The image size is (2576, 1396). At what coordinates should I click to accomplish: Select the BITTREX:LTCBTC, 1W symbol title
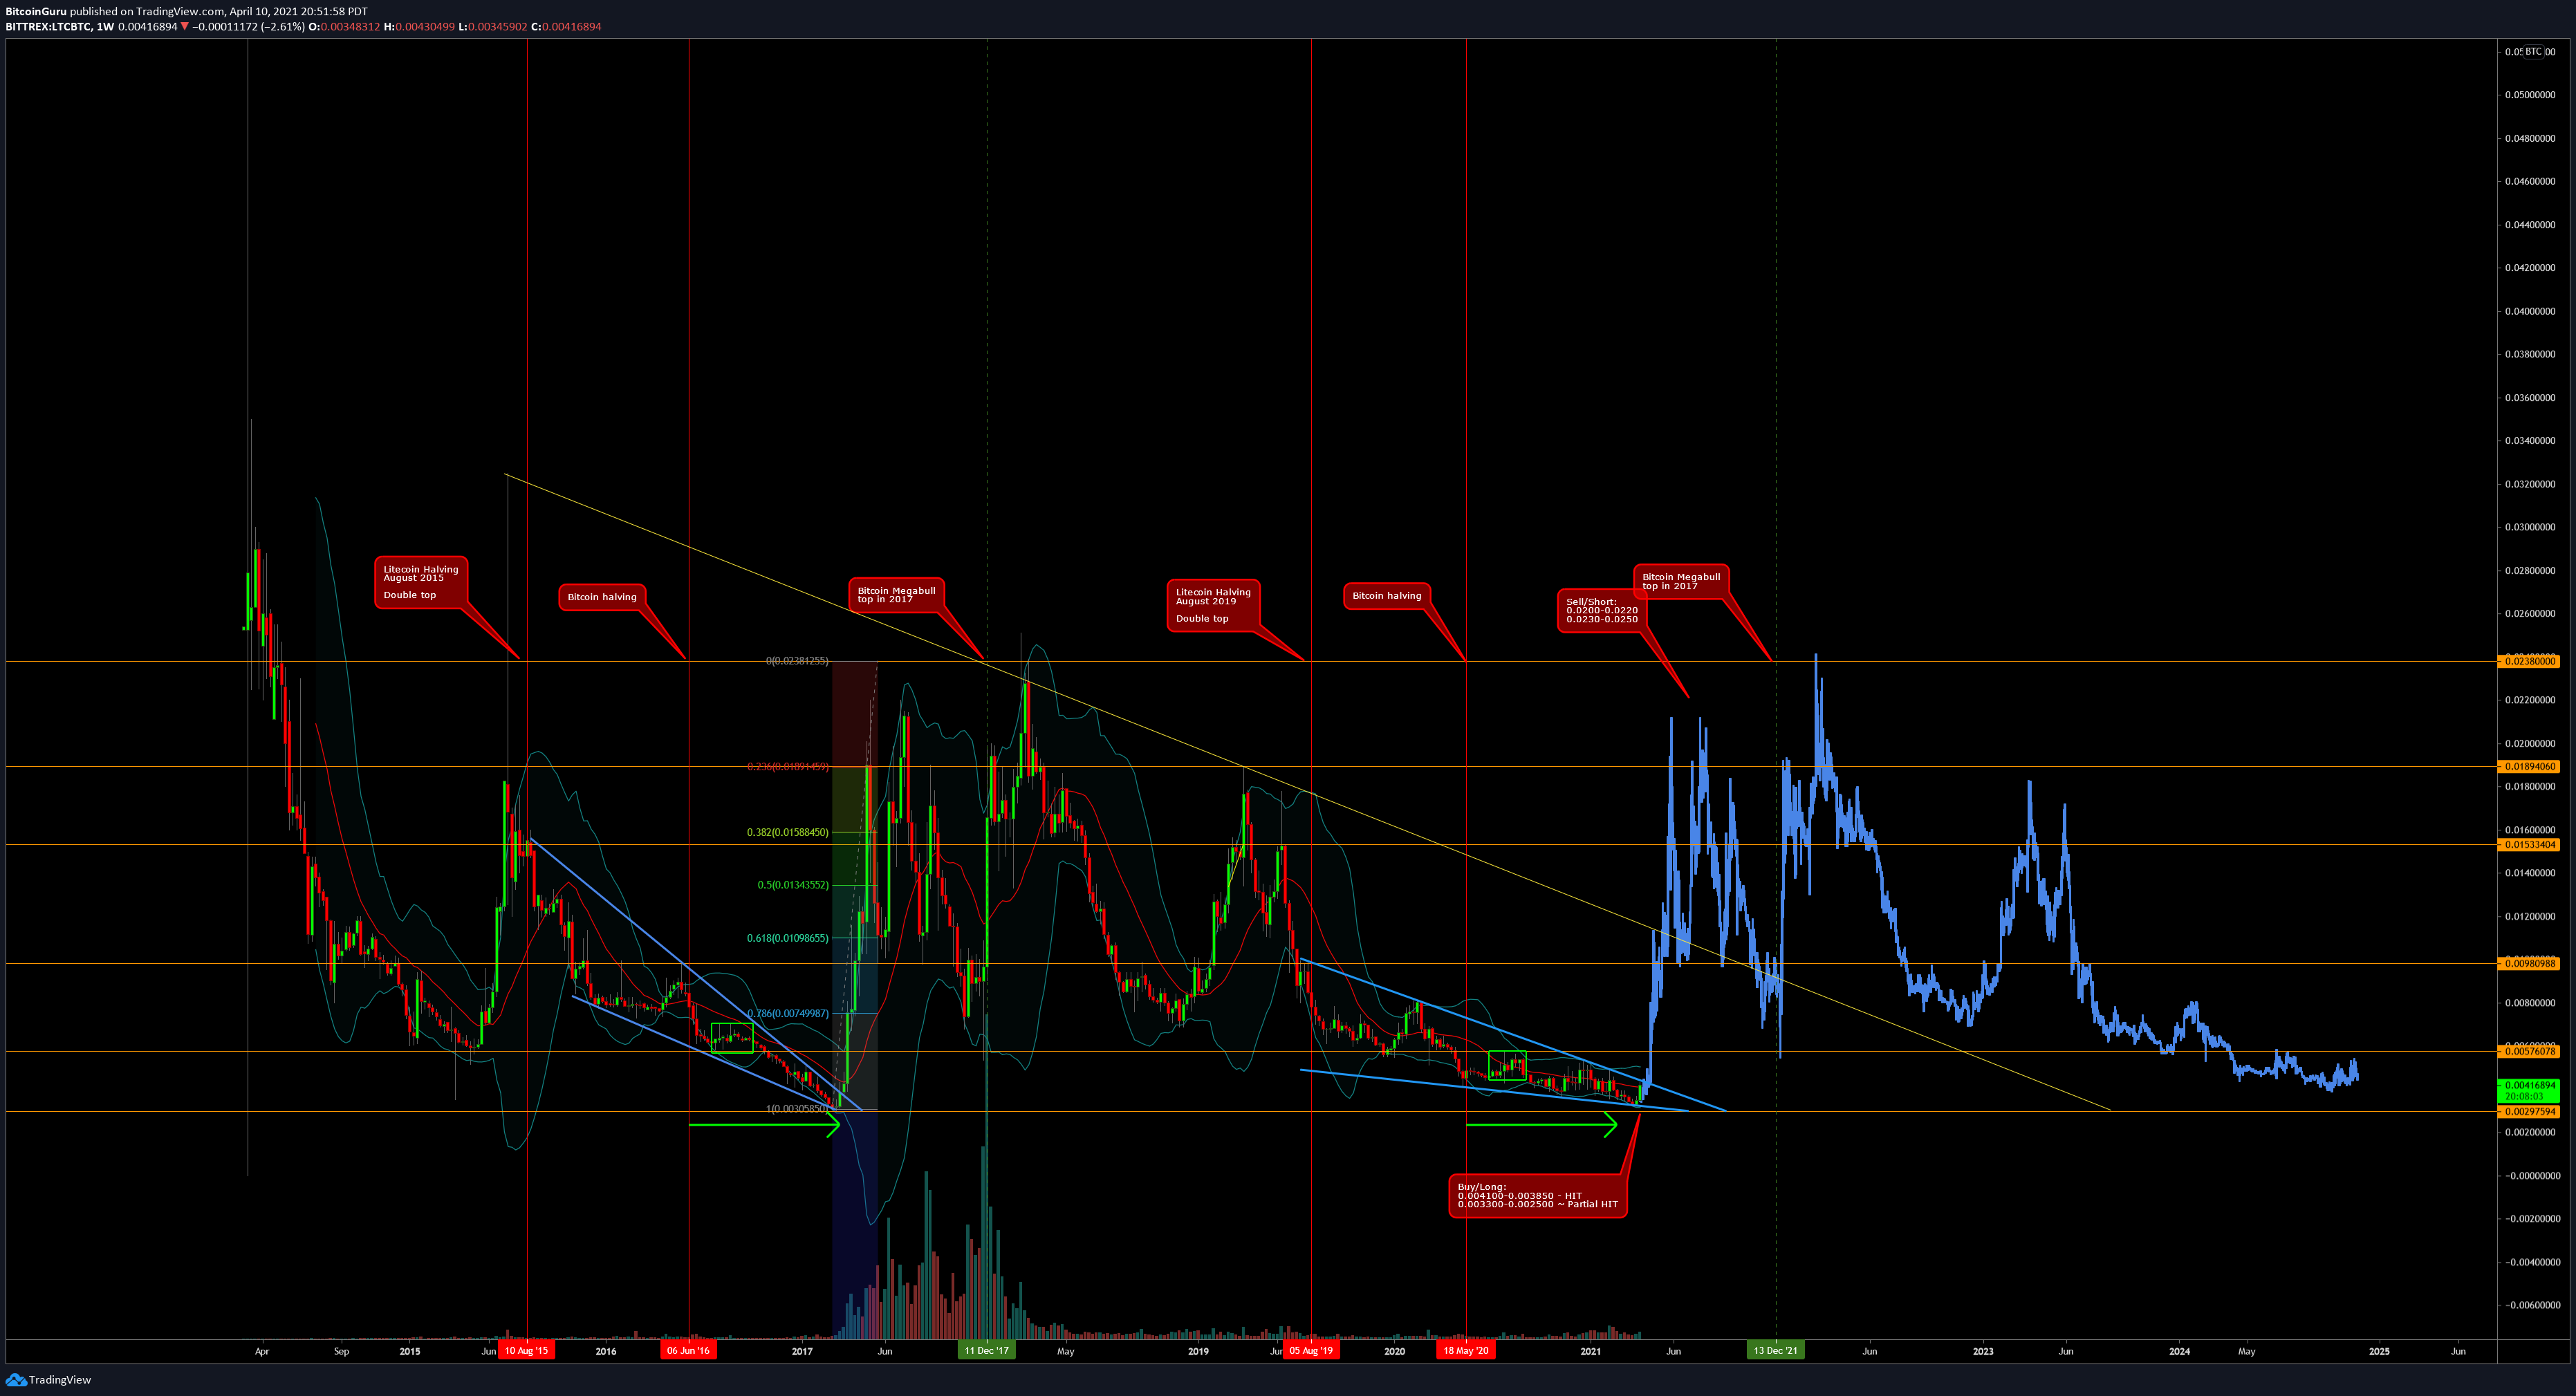[59, 27]
